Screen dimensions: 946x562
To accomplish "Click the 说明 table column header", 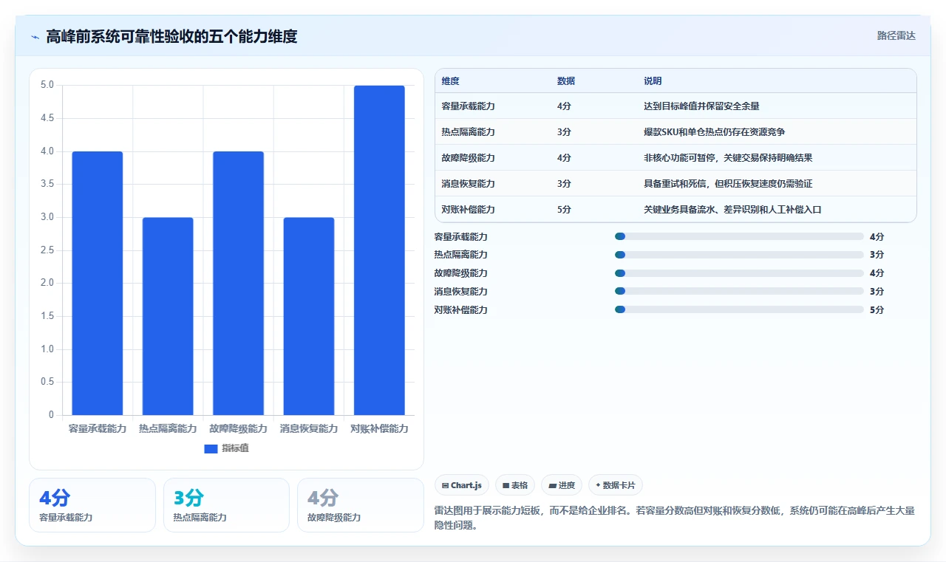I will coord(653,81).
